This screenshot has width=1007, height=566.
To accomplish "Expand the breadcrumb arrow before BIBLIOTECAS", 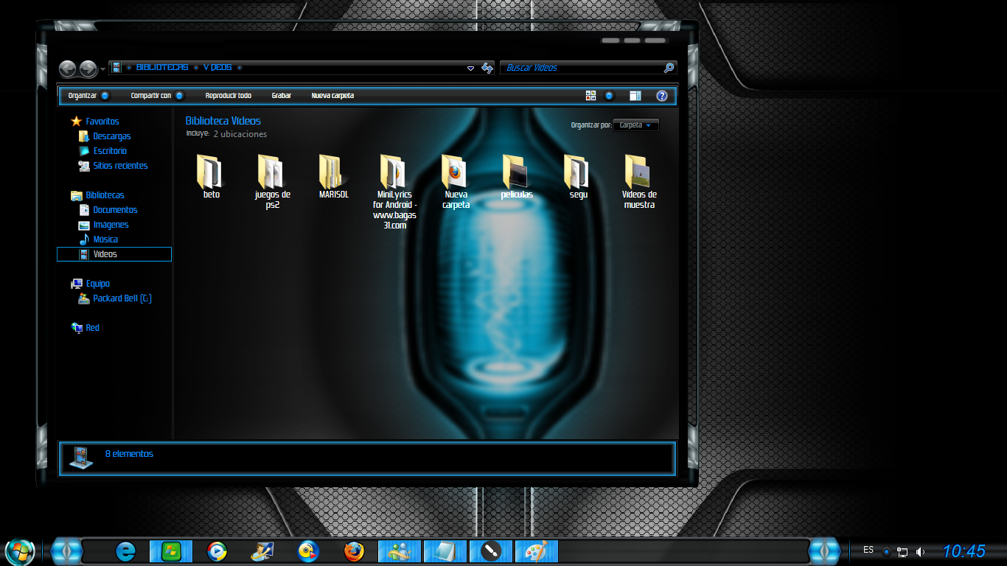I will [129, 68].
